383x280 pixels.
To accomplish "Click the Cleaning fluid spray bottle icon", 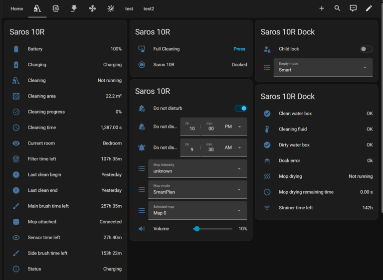I will [x=267, y=129].
